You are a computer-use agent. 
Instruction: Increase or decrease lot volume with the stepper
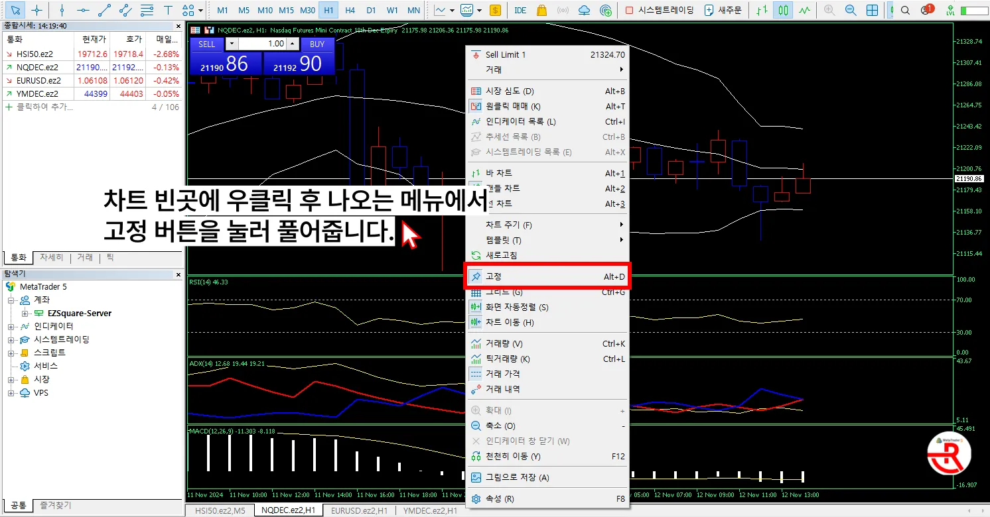click(292, 44)
